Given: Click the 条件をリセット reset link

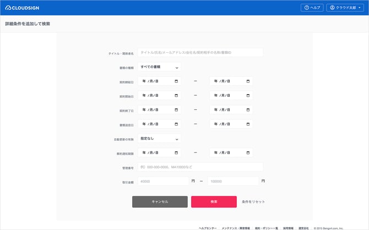Looking at the screenshot, I should [253, 202].
